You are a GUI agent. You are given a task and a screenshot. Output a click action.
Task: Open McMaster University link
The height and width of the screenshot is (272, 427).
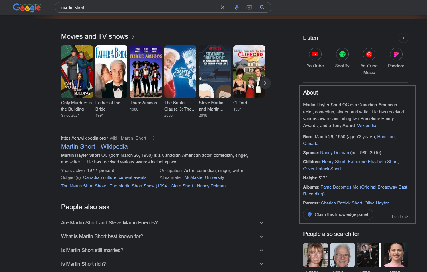(x=204, y=177)
